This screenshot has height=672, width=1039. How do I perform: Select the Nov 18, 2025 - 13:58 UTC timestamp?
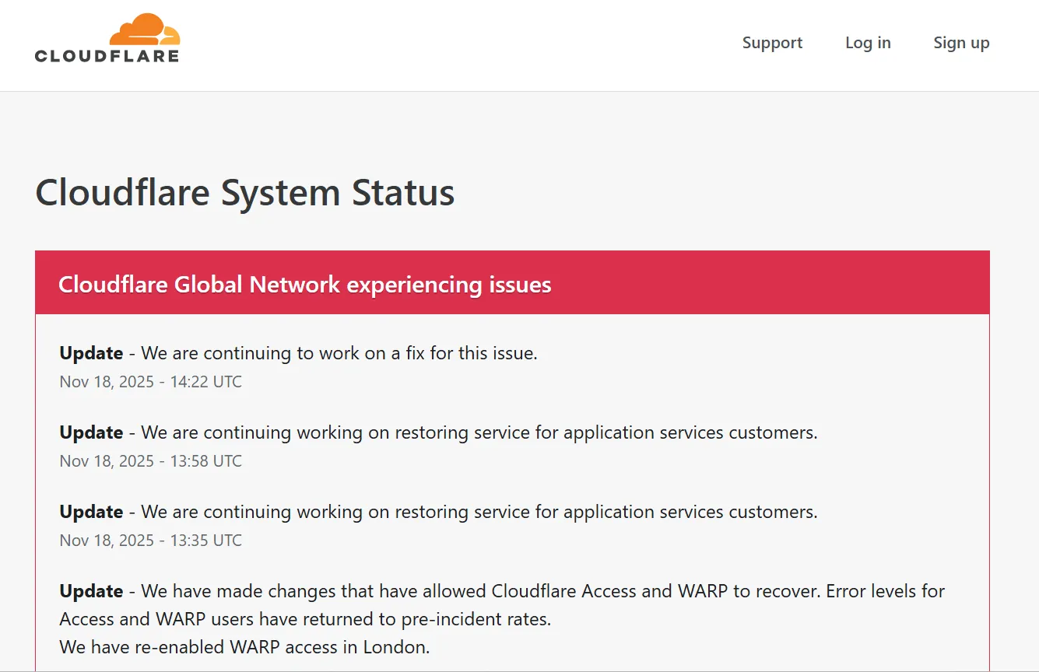click(151, 461)
